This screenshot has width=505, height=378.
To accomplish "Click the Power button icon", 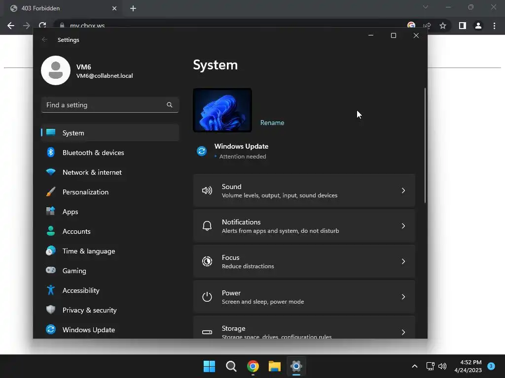I will [207, 297].
